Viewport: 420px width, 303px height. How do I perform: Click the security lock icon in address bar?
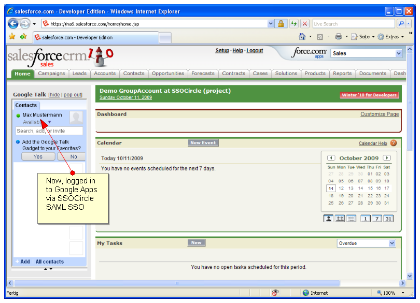click(281, 24)
